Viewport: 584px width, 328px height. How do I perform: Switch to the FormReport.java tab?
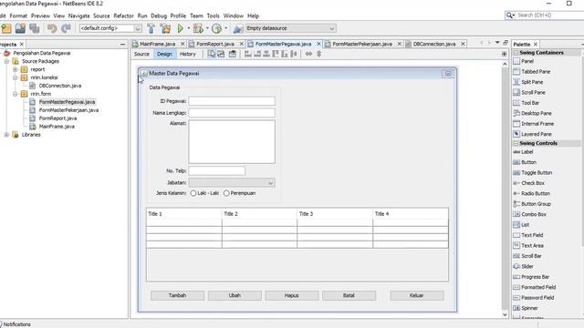[215, 44]
